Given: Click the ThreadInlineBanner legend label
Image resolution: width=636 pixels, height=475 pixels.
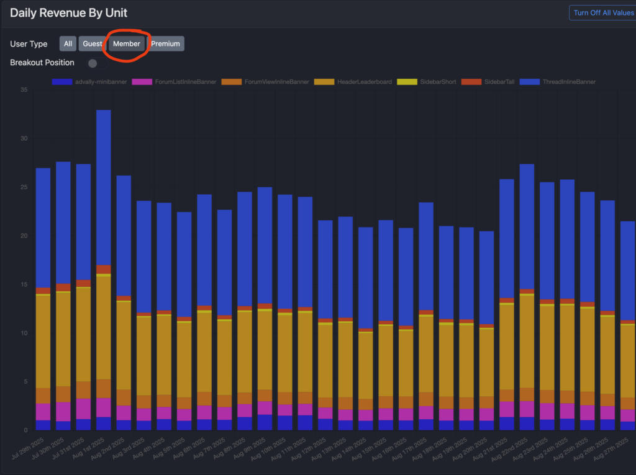Looking at the screenshot, I should pos(569,82).
